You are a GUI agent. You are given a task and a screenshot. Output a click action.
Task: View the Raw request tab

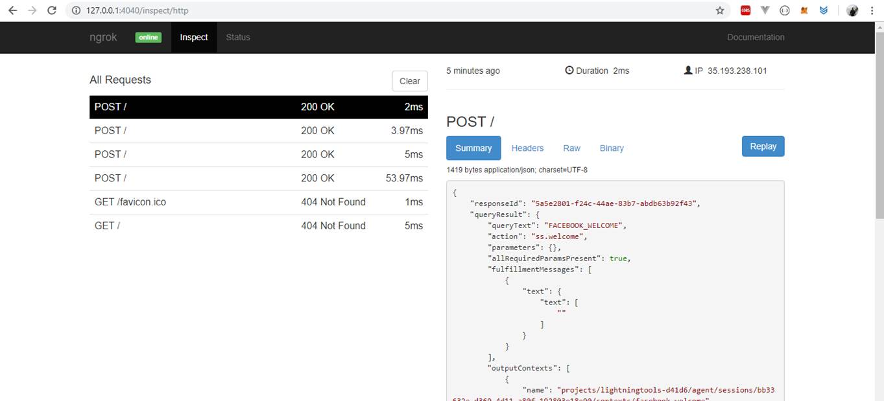(571, 148)
